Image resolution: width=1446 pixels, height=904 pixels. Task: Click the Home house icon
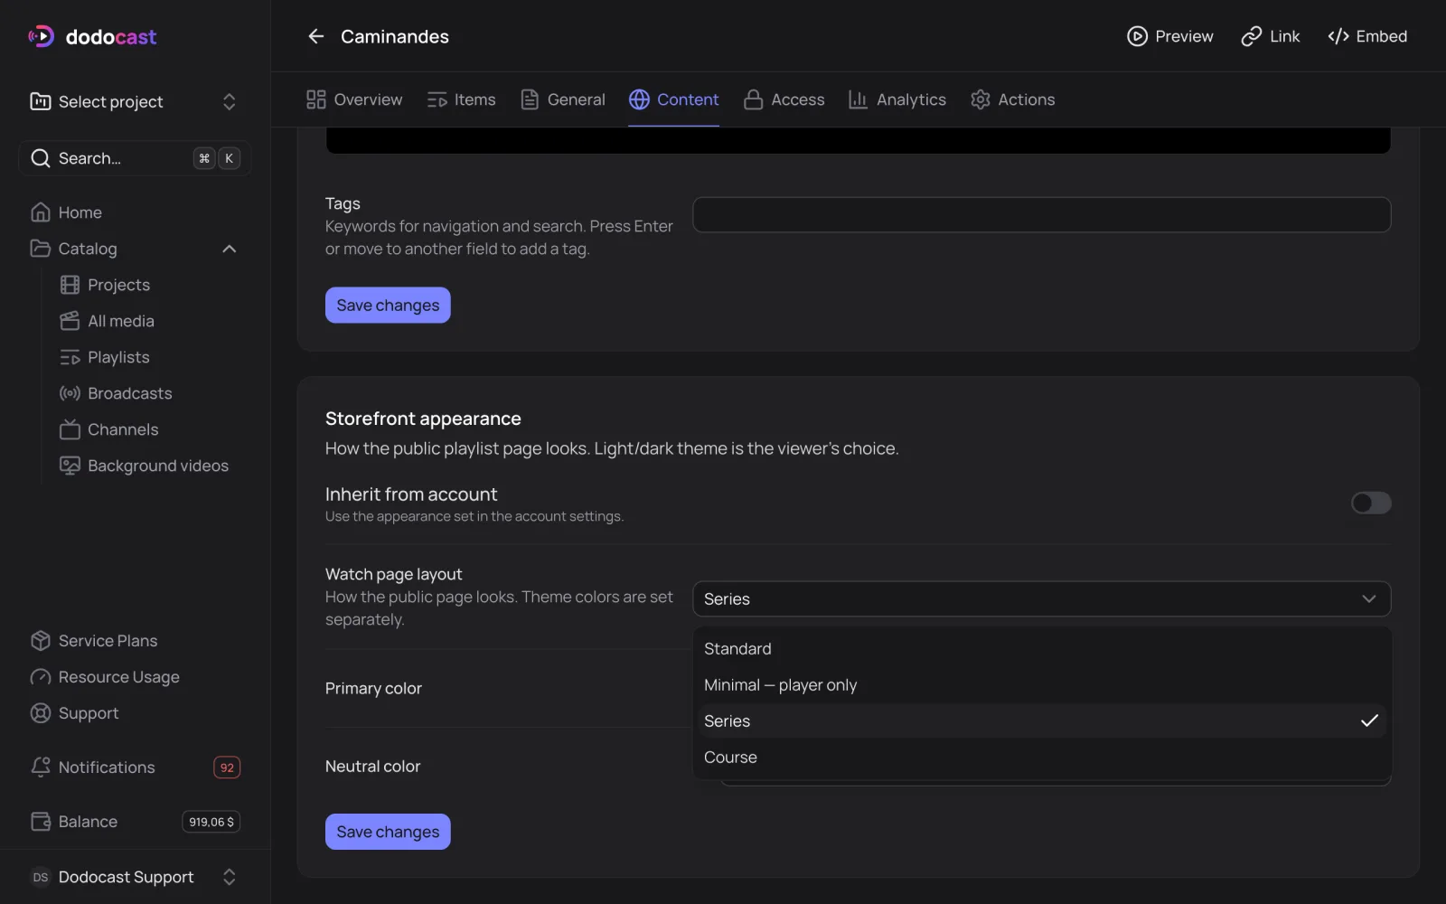(41, 212)
